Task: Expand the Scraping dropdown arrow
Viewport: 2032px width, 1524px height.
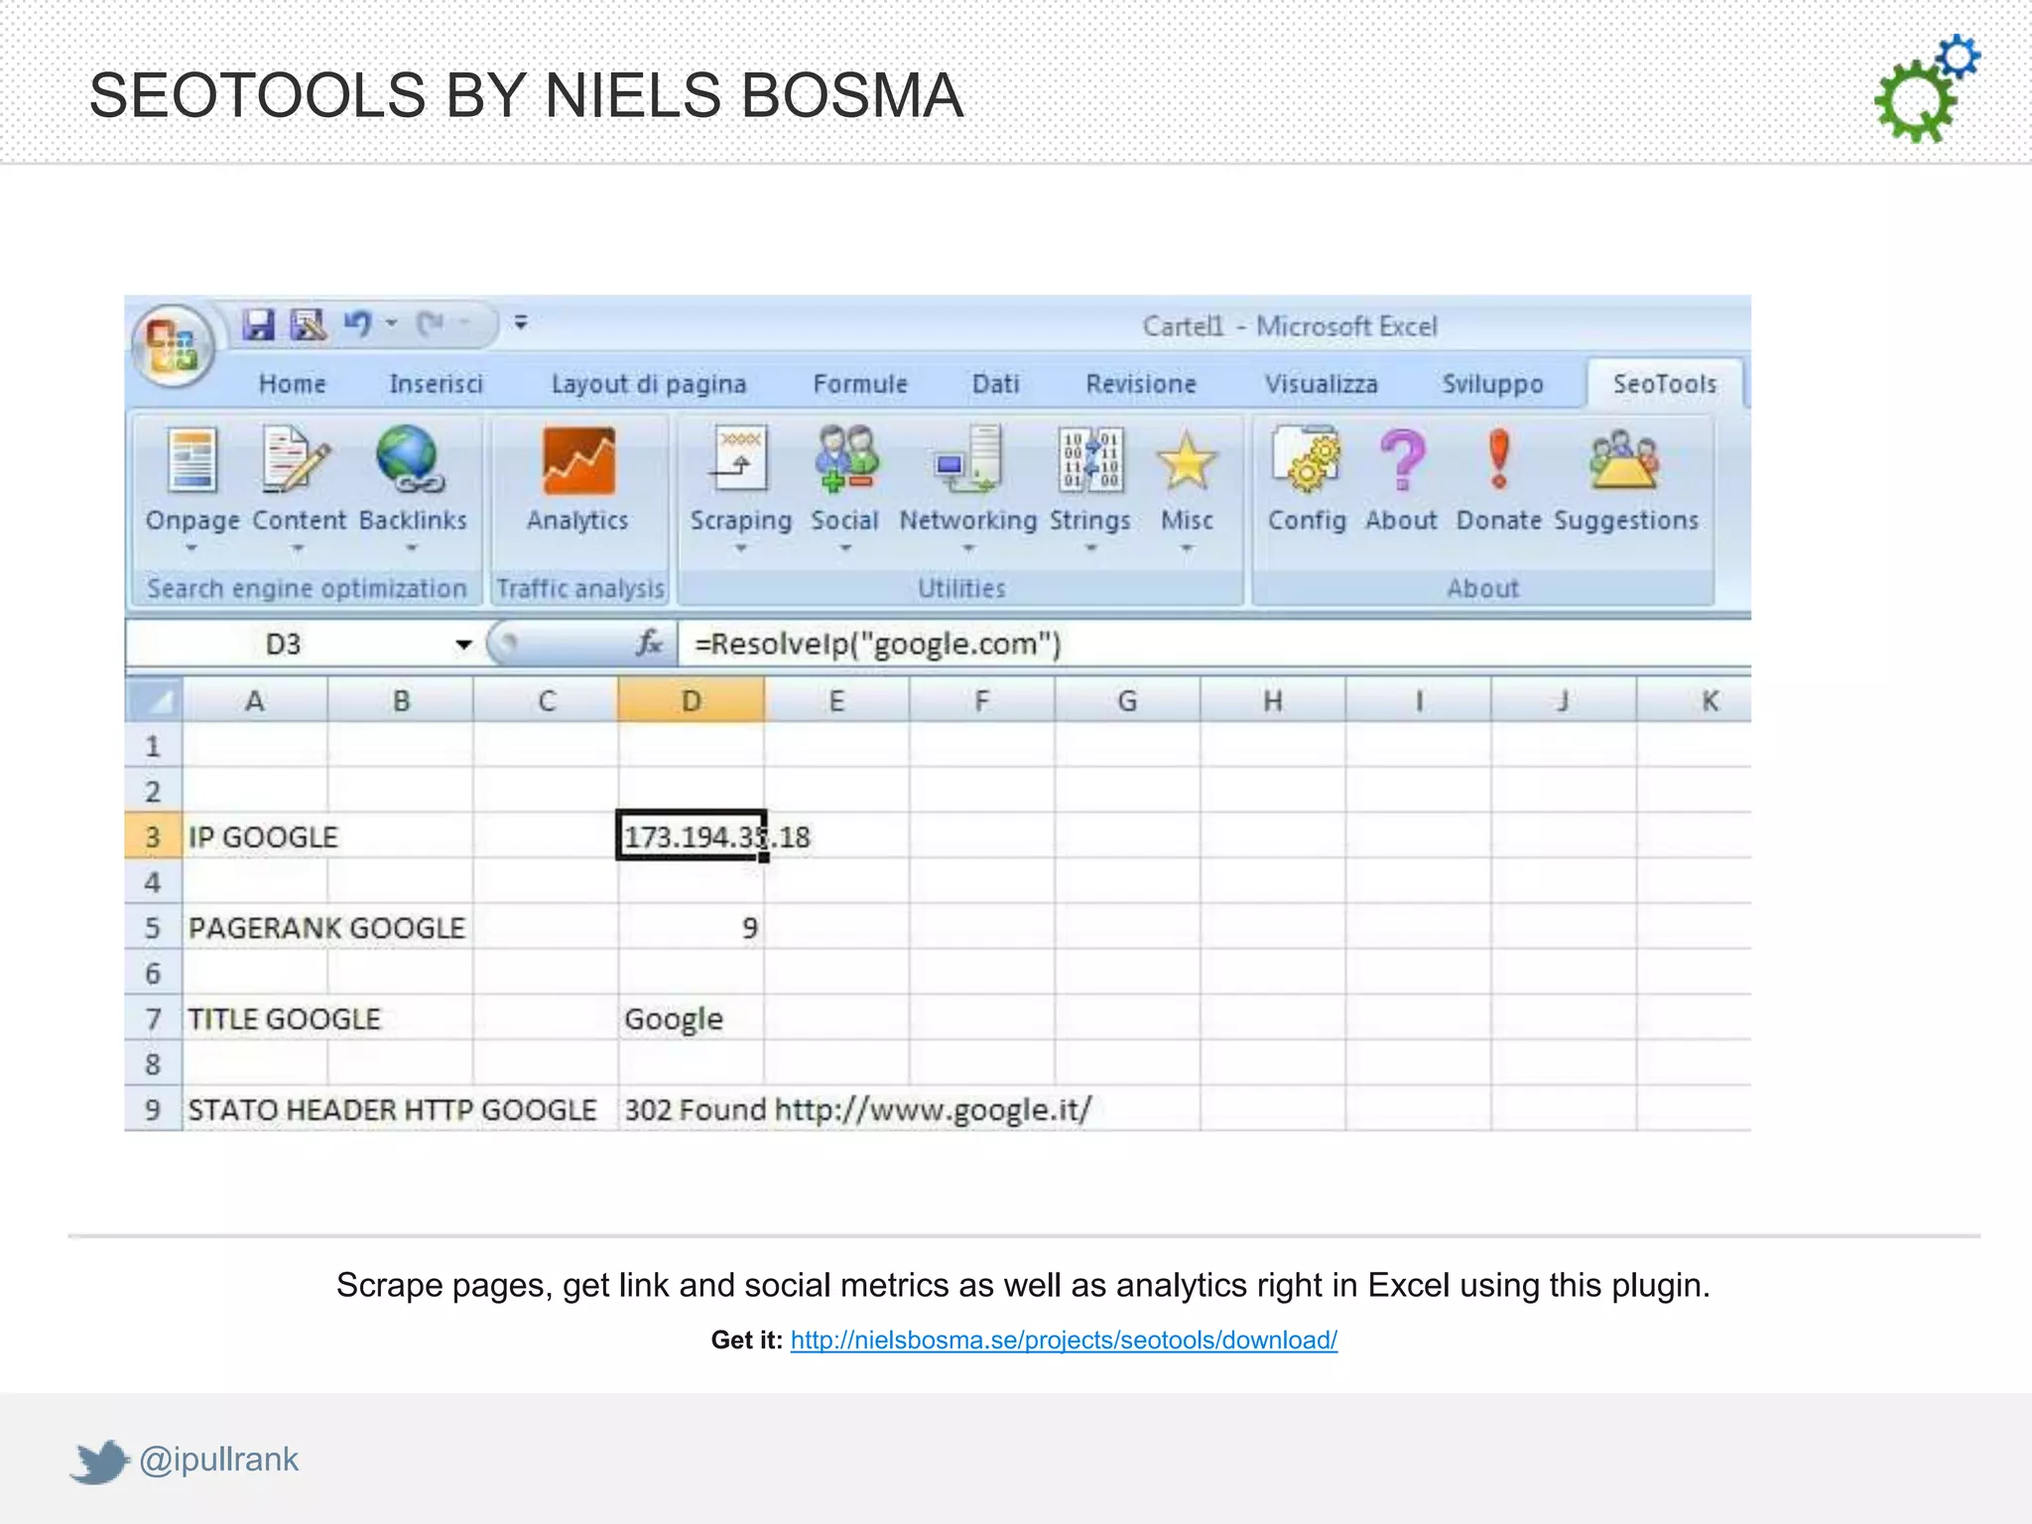Action: 740,548
